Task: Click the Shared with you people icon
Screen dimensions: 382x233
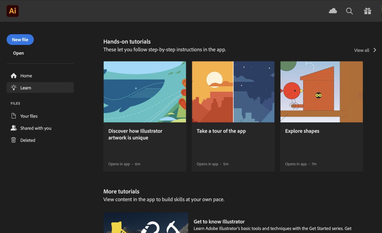Action: [x=14, y=128]
